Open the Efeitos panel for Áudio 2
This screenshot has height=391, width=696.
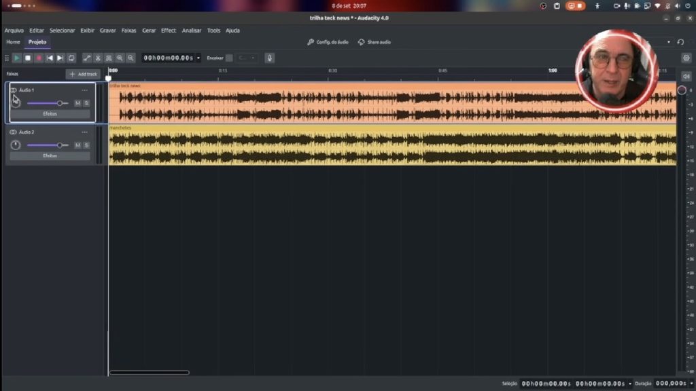50,156
